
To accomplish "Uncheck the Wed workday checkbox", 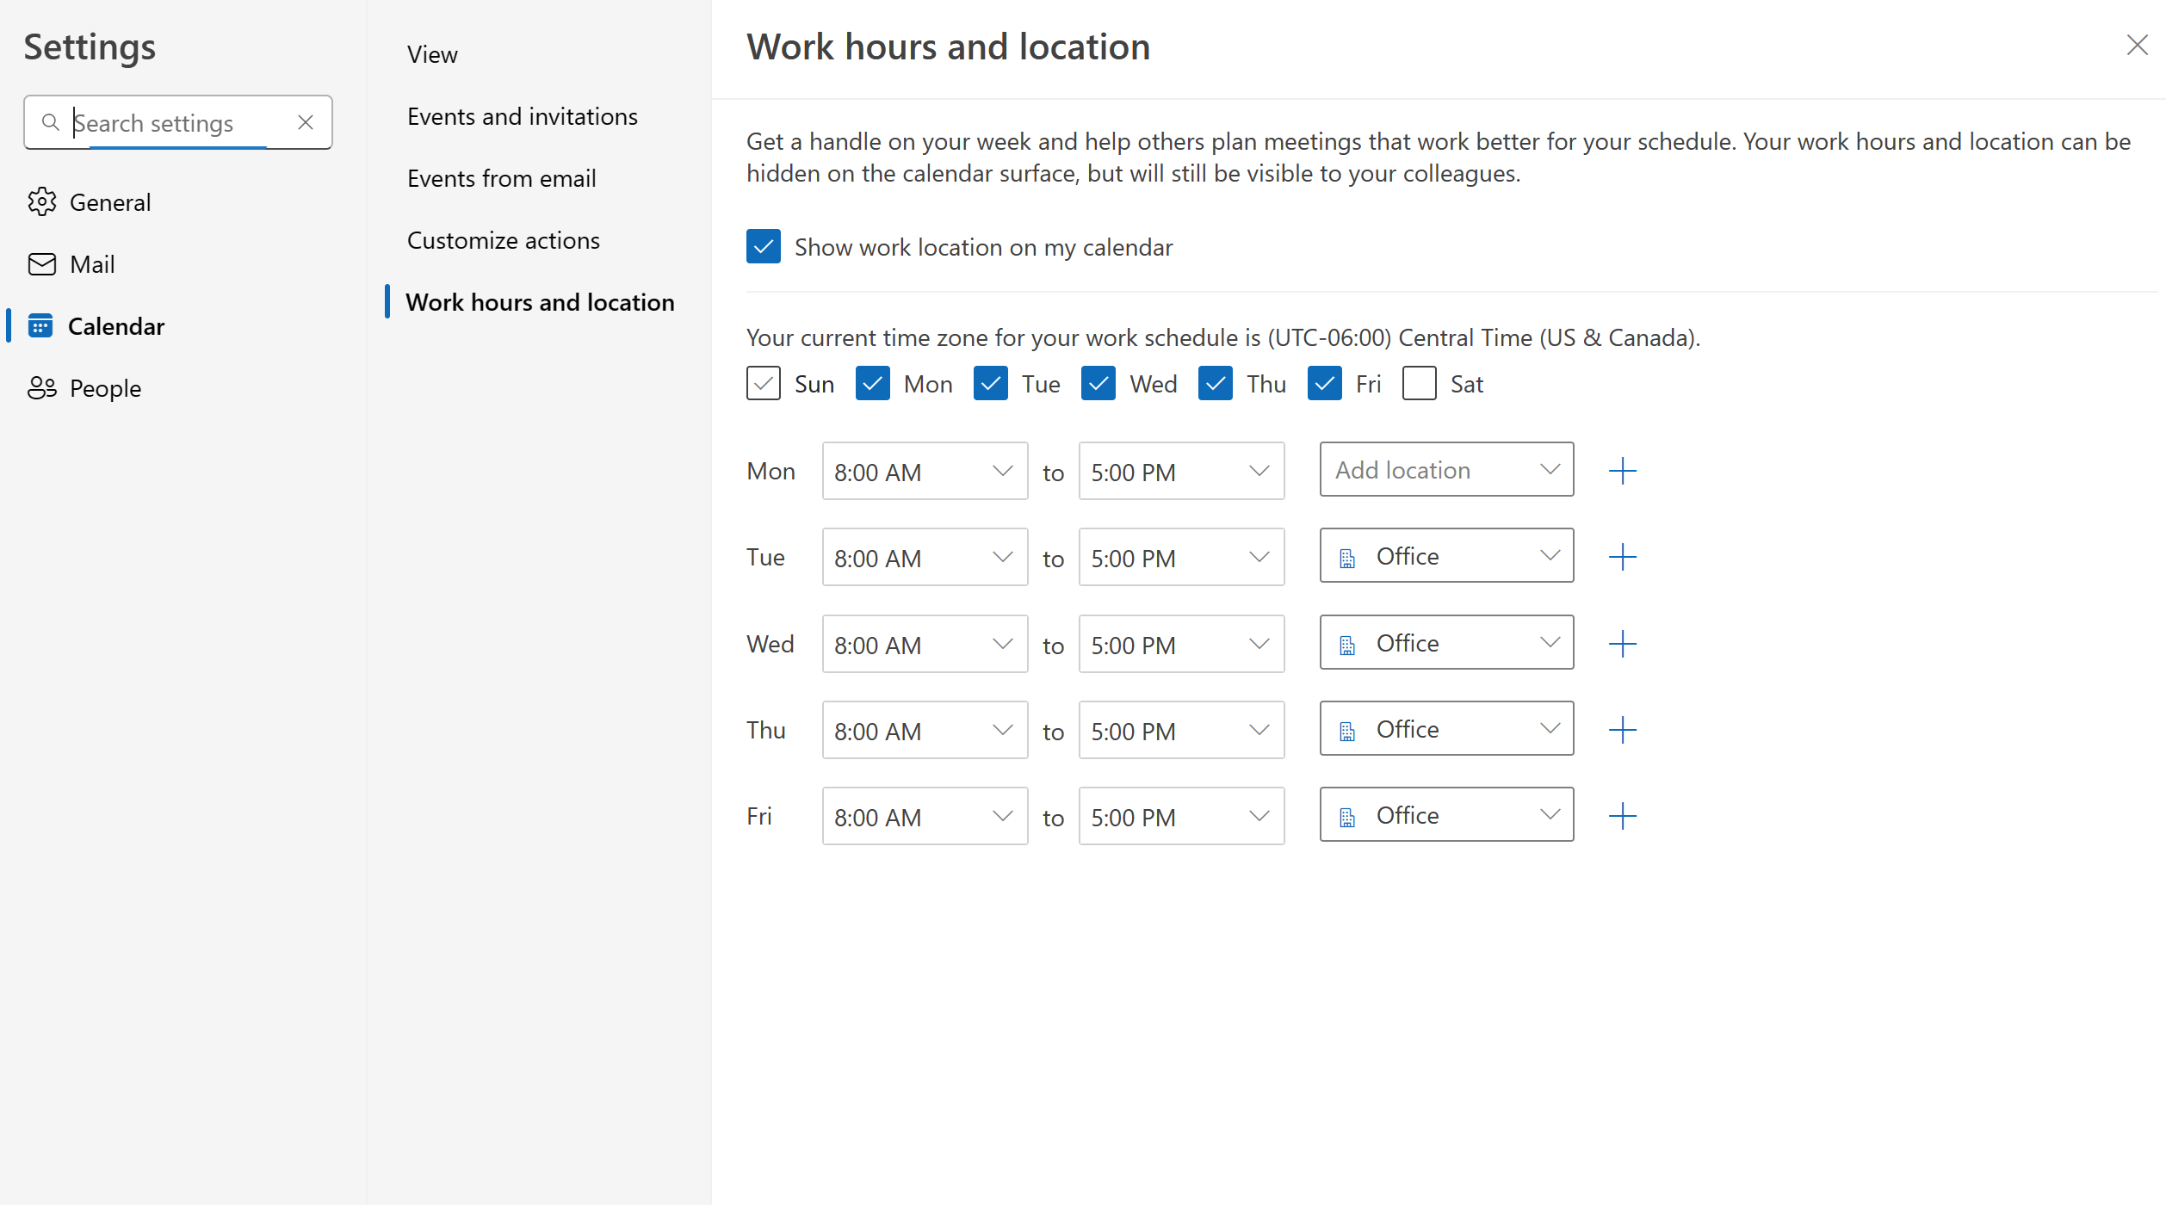I will (x=1098, y=384).
